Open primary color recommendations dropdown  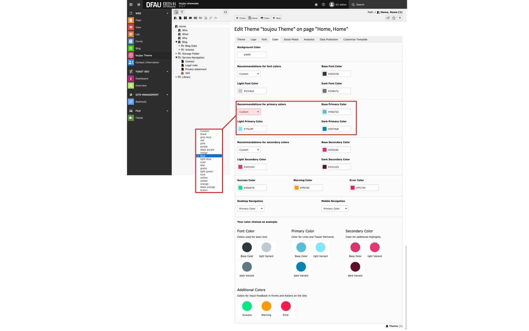(x=249, y=112)
